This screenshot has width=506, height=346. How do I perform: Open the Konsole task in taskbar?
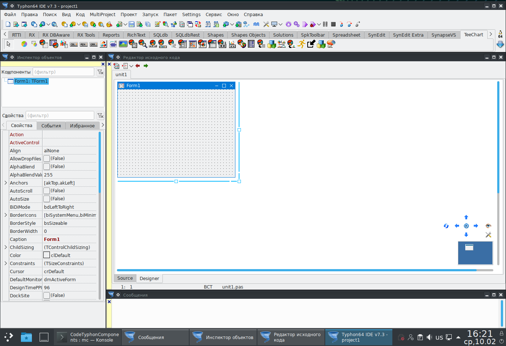click(87, 337)
